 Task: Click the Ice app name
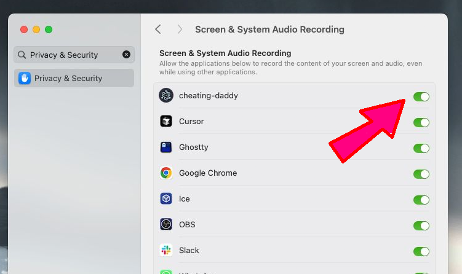click(x=185, y=198)
